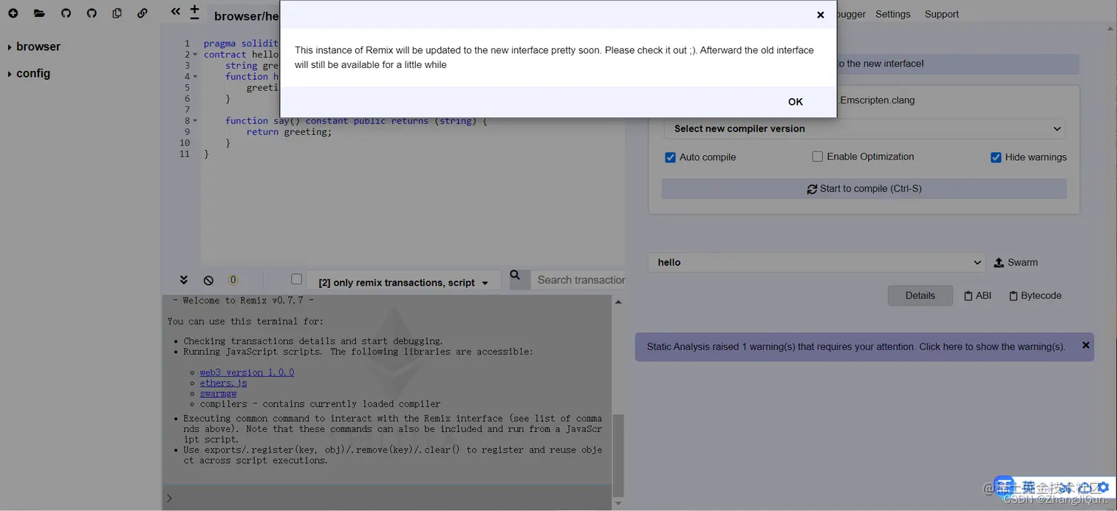Viewport: 1117px width, 511px height.
Task: Open the only remix transactions filter dropdown
Action: tap(403, 283)
